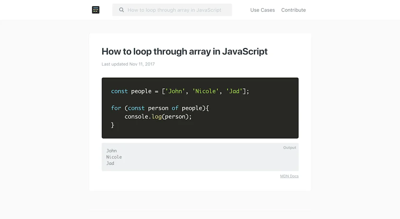Click the 'console.log(person);' code line
This screenshot has width=400, height=219.
pos(158,117)
